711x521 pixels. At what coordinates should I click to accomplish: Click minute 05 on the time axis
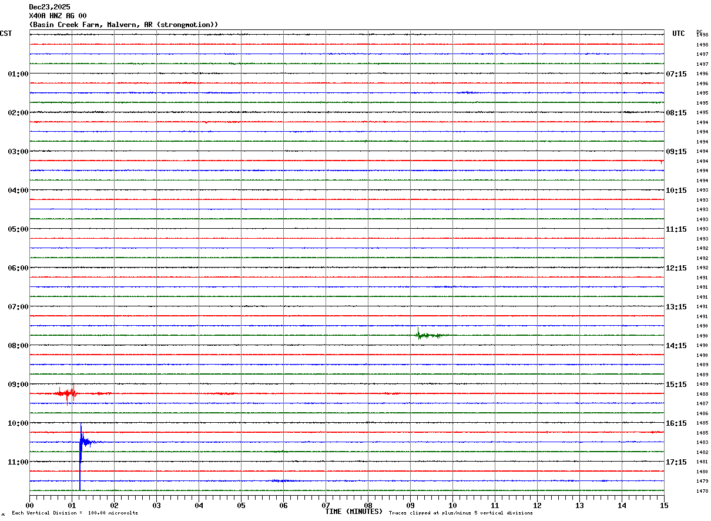241,505
